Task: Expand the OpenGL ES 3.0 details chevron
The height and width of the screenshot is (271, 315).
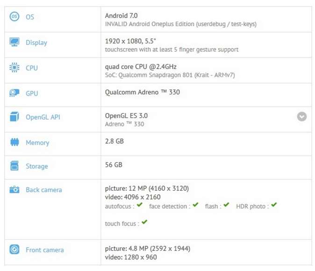Action: [x=302, y=117]
